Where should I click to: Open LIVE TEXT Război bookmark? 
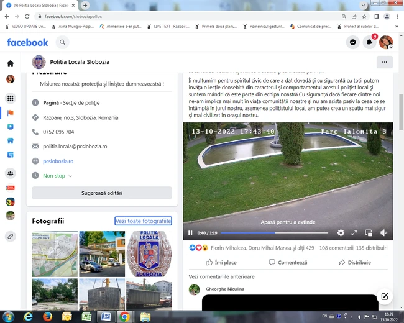[x=168, y=26]
